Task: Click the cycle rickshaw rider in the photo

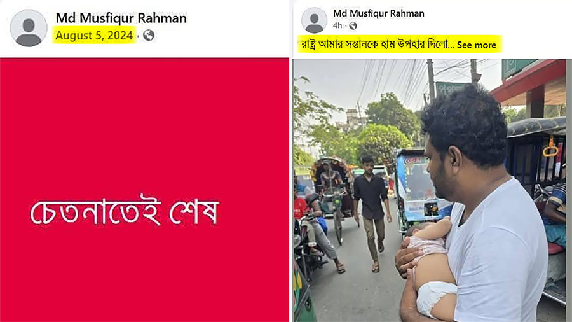Action: click(x=329, y=178)
